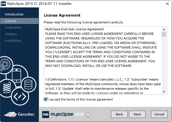The width and height of the screenshot is (172, 122).
Task: Select the Introduction step in sidebar
Action: (14, 14)
